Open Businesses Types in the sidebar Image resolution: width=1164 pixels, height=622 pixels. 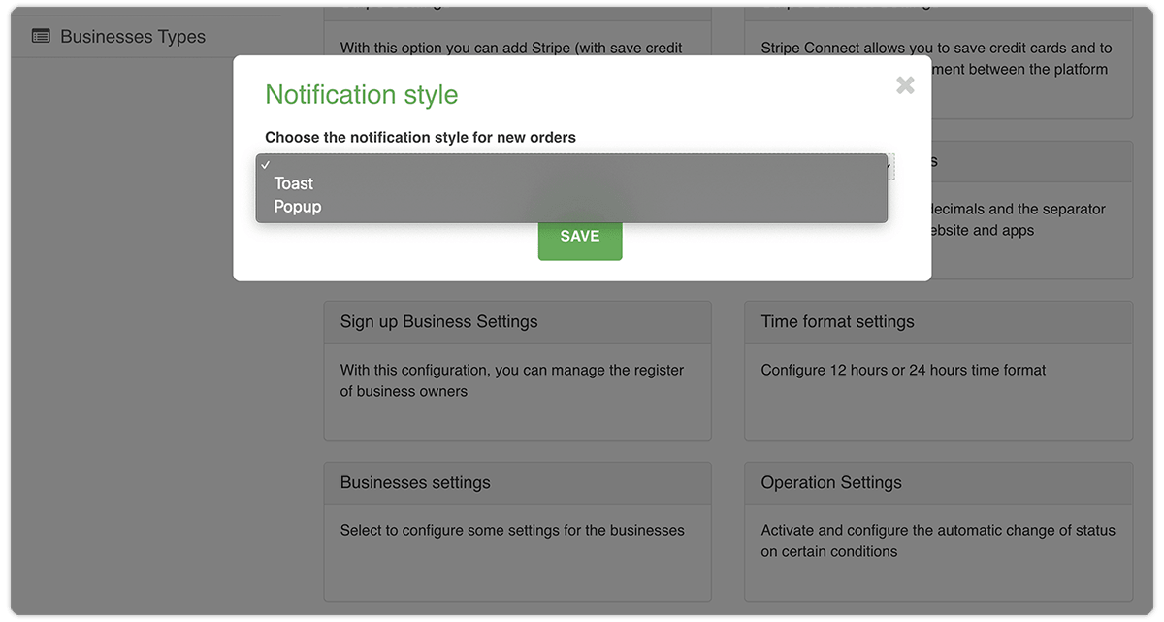click(x=133, y=37)
